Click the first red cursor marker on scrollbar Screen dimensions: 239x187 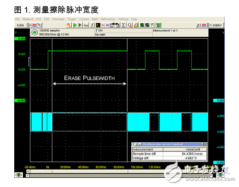(52, 171)
